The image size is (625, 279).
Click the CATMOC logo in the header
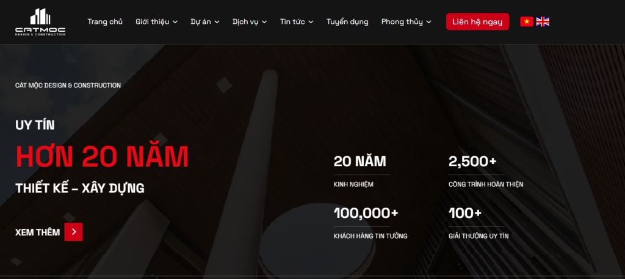click(x=40, y=22)
